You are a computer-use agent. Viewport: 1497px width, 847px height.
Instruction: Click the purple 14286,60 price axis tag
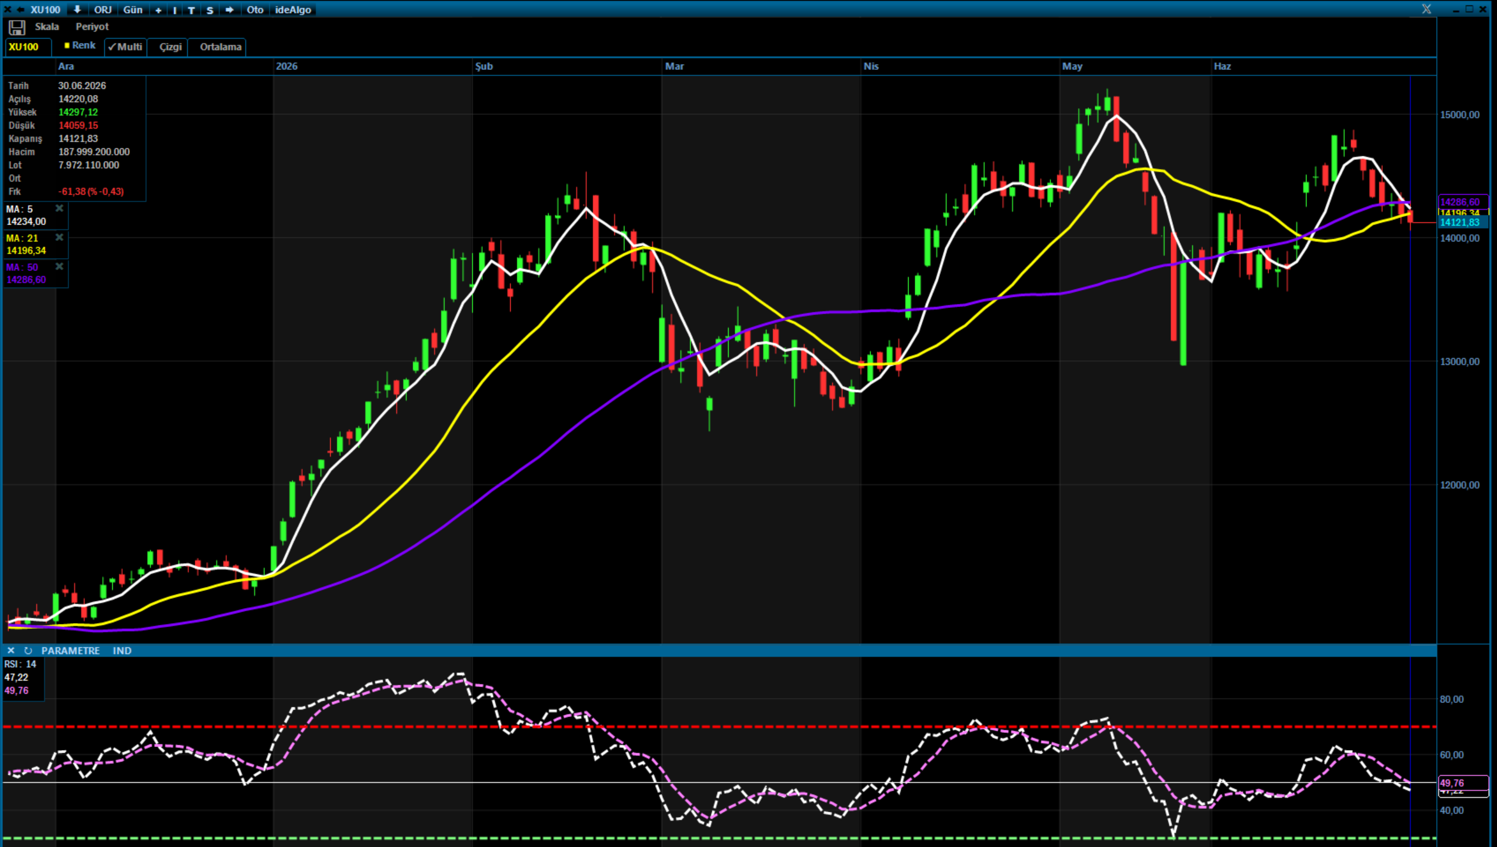coord(1463,202)
